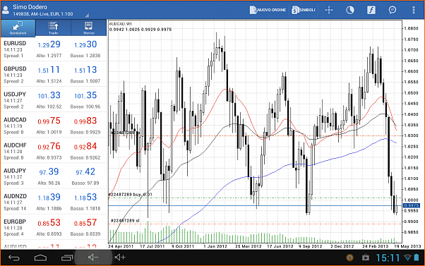The image size is (425, 266).
Task: Tap USDJPY ask price 101.35
Action: click(85, 95)
